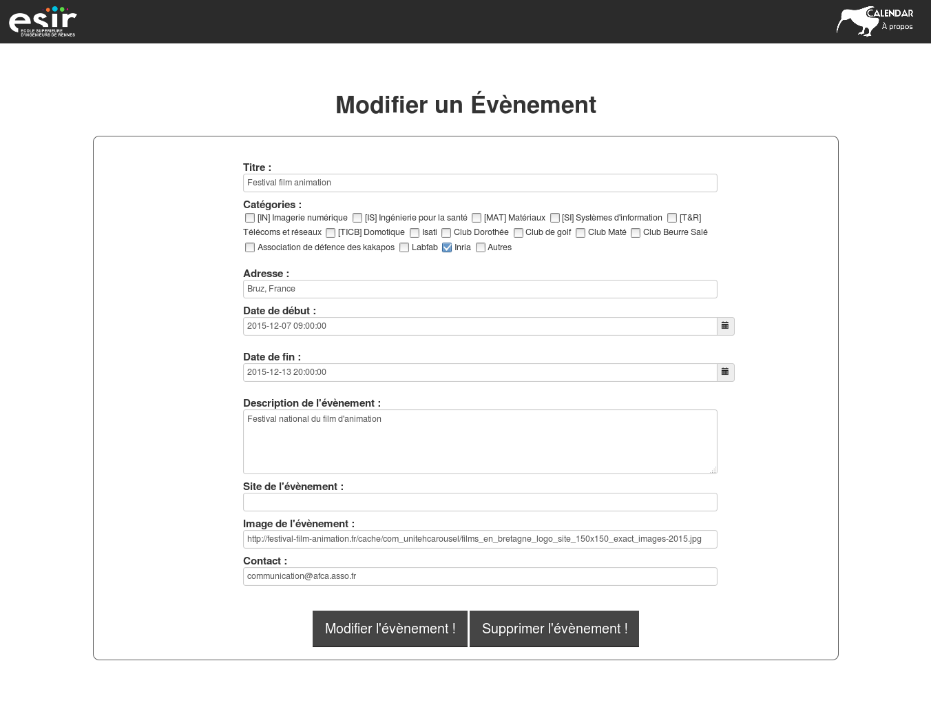The image size is (931, 703).
Task: Uncheck the Inria category checkbox
Action: point(447,247)
